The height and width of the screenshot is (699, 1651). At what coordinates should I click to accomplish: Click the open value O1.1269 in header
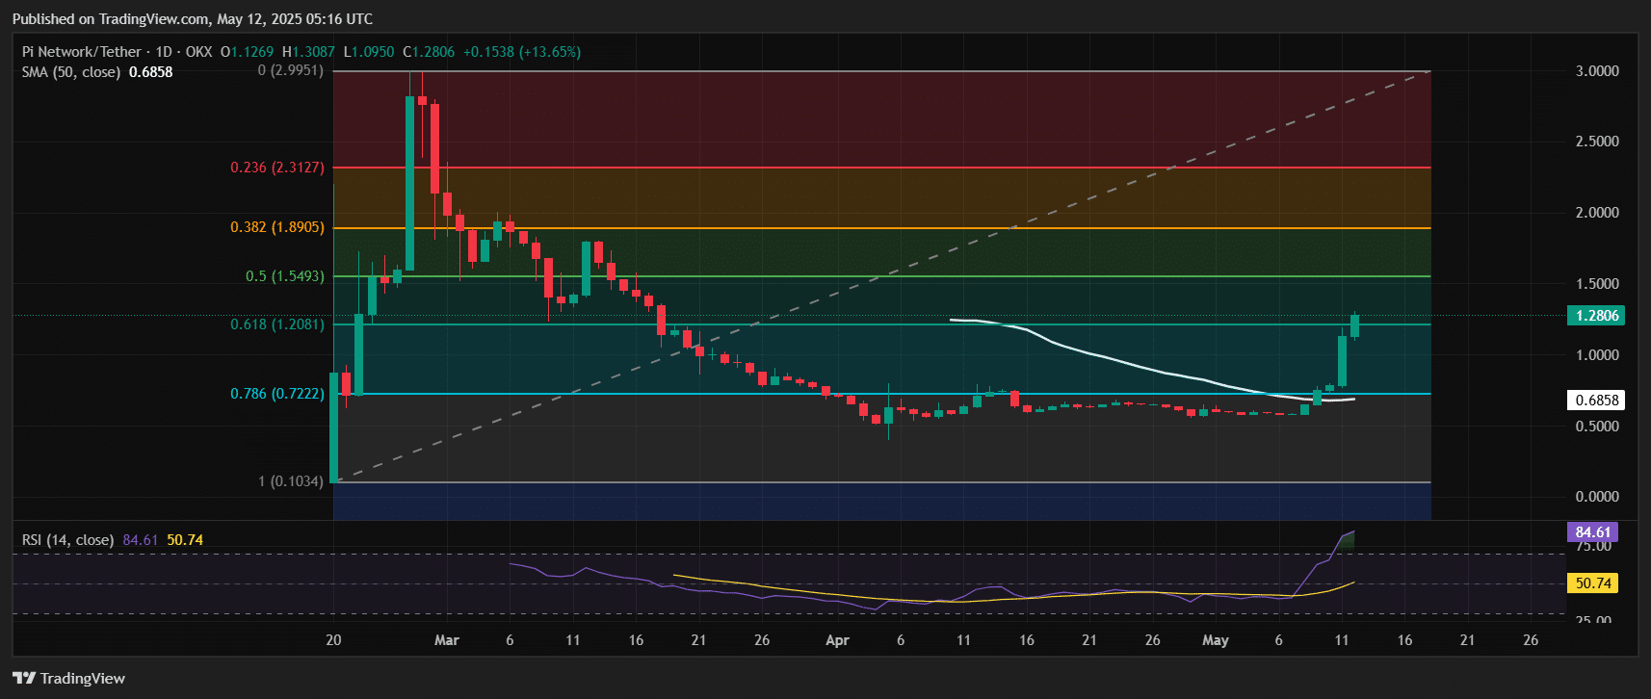point(248,52)
